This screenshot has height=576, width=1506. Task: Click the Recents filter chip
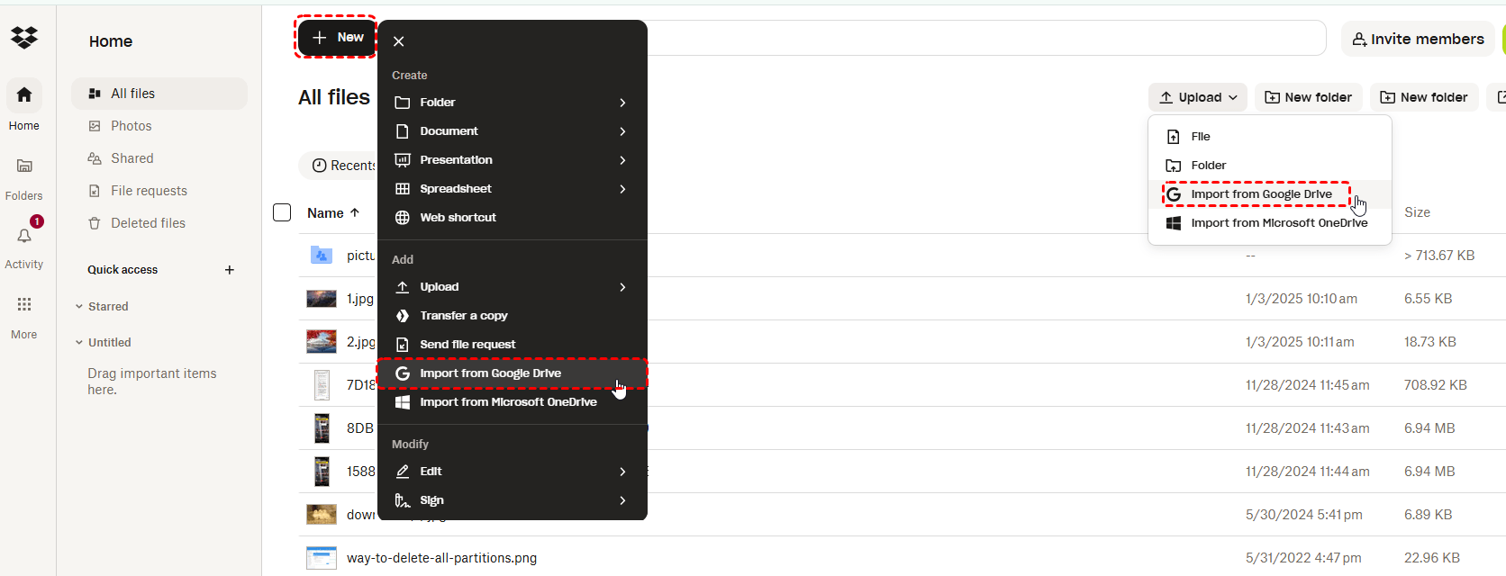(x=340, y=166)
